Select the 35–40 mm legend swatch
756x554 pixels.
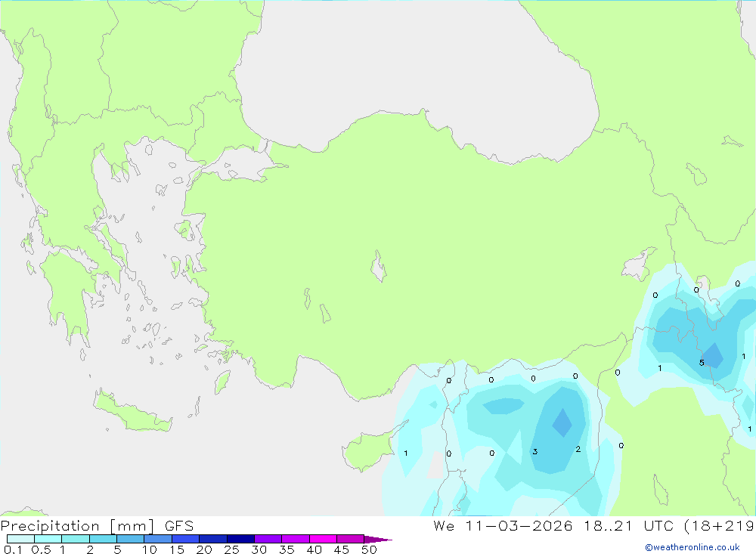(x=296, y=539)
